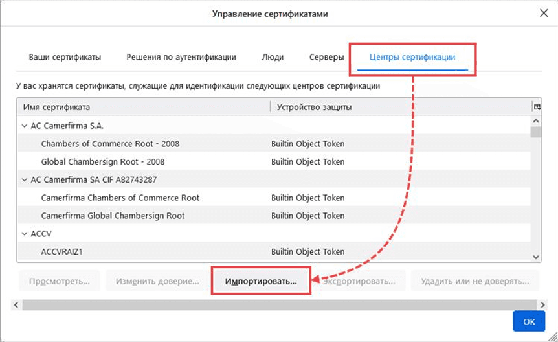Screen dimensions: 558x342
Task: Switch to the Ваши сертификаты tab
Action: (x=65, y=57)
